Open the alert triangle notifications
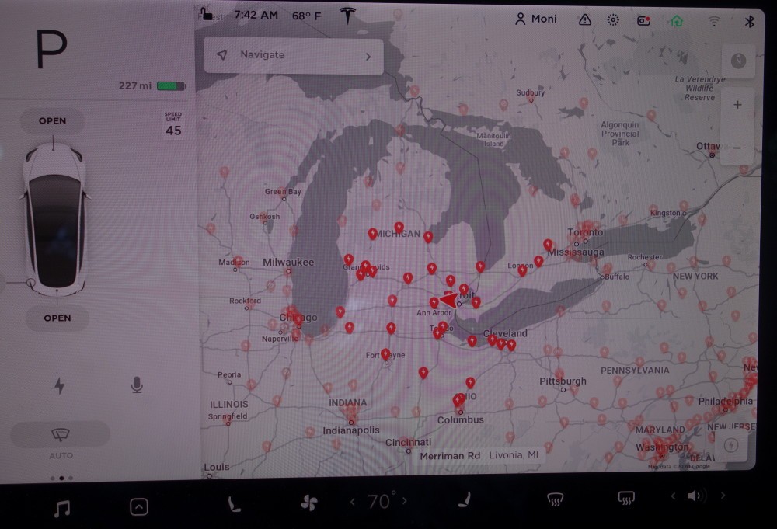 pyautogui.click(x=584, y=19)
